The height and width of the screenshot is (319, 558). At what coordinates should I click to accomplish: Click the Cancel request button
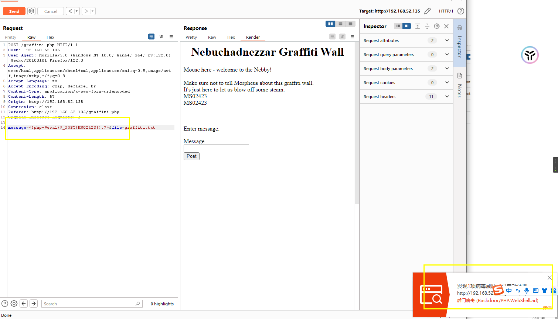tap(51, 11)
